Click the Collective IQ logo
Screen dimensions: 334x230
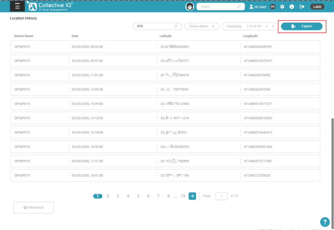pos(50,6)
